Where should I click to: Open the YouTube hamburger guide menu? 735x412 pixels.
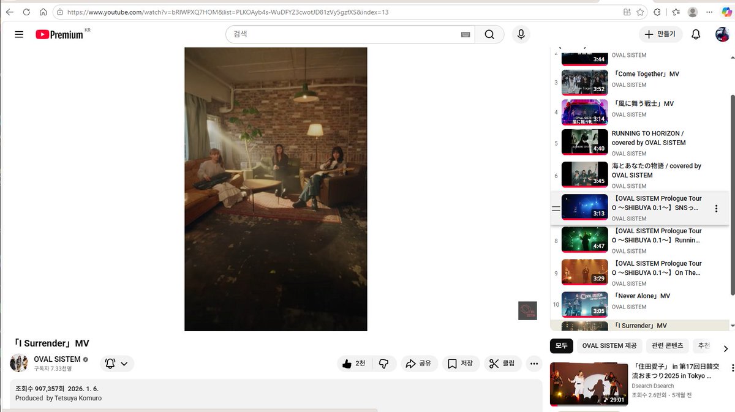pyautogui.click(x=19, y=34)
